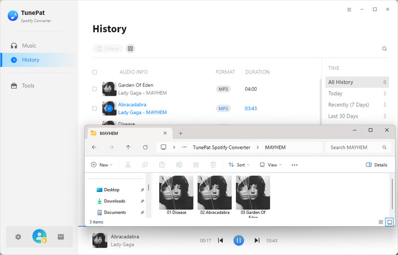Pause playback with the center player button

coord(239,240)
